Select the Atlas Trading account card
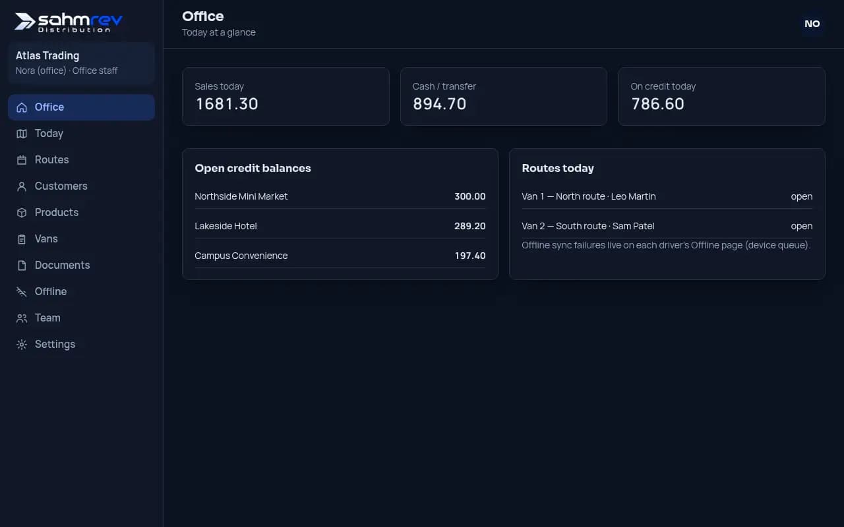 point(81,63)
